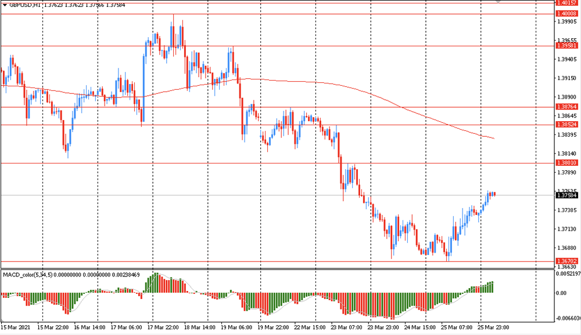This screenshot has width=581, height=335.
Task: Click the GBPUSD,H1 chart title text
Action: tap(25, 5)
